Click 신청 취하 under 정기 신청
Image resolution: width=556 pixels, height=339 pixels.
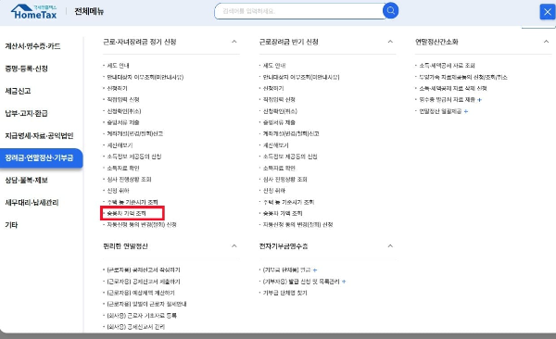tap(118, 191)
